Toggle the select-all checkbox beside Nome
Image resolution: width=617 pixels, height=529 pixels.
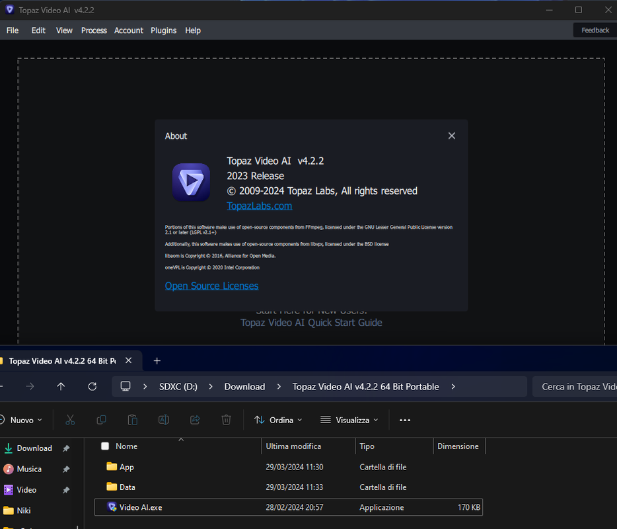pyautogui.click(x=105, y=446)
